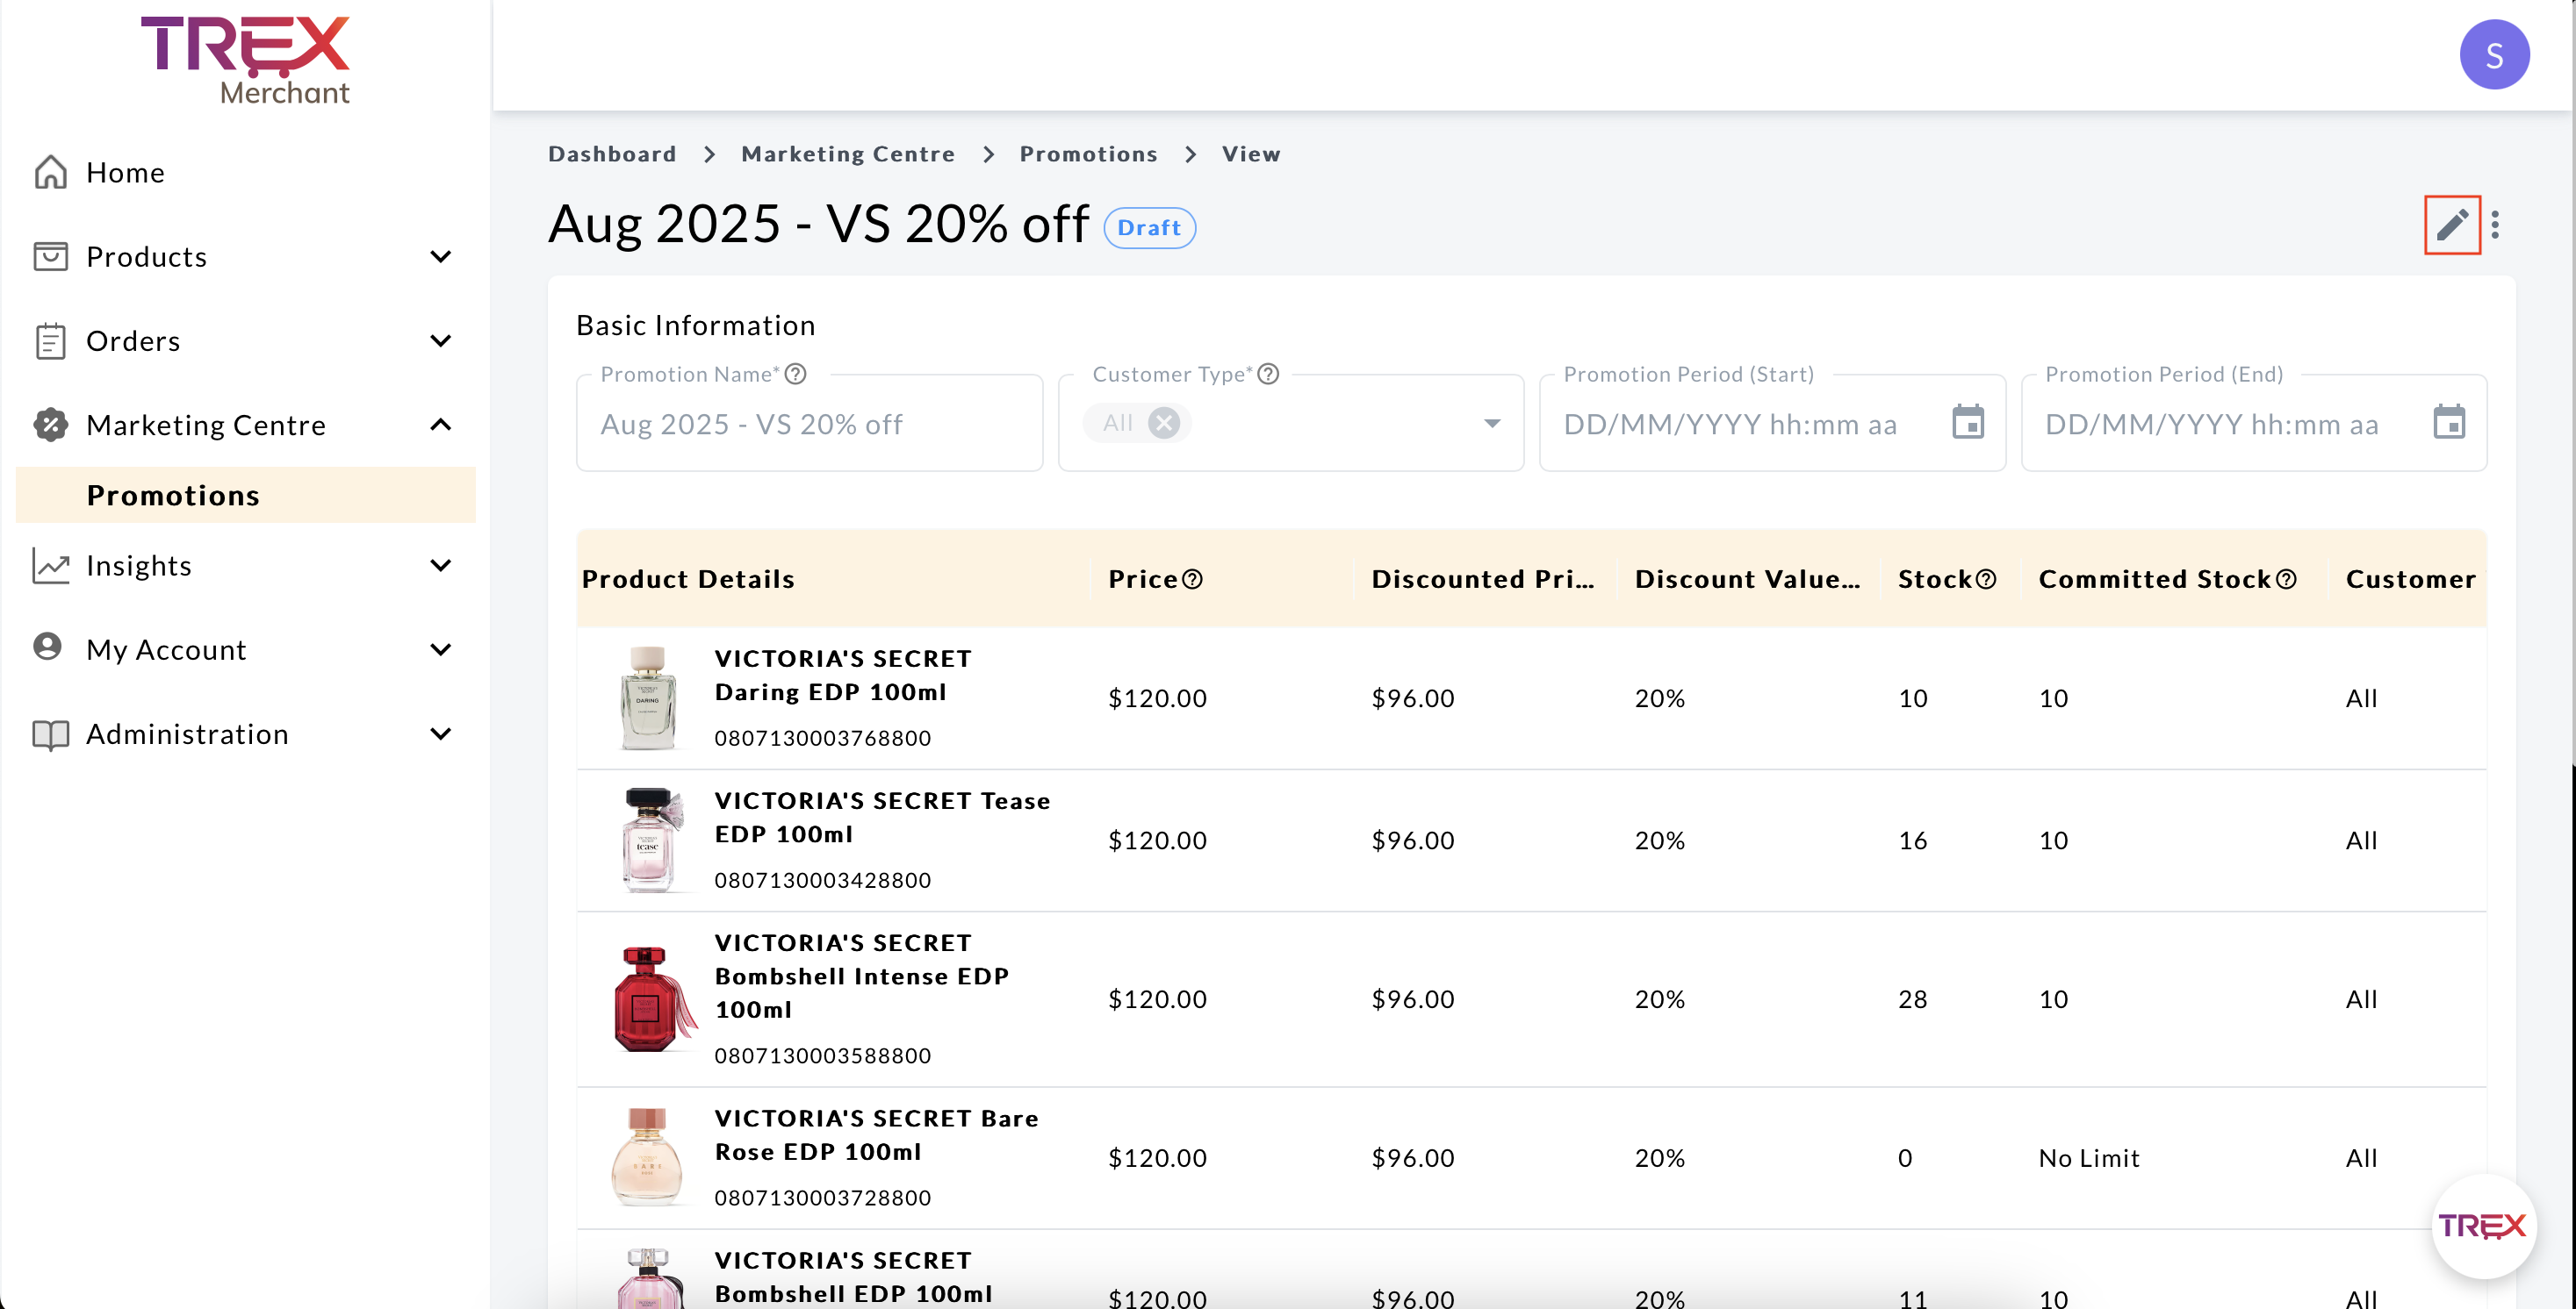
Task: Click the Dashboard breadcrumb link
Action: [612, 154]
